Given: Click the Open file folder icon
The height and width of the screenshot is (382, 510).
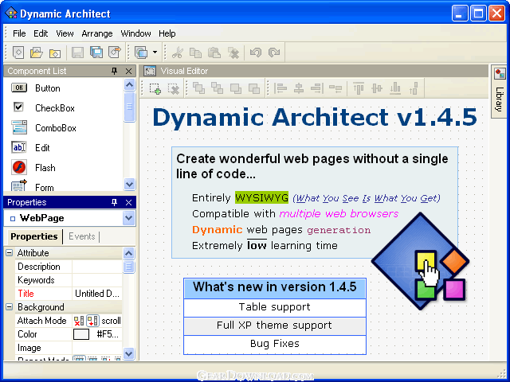Looking at the screenshot, I should (x=37, y=53).
